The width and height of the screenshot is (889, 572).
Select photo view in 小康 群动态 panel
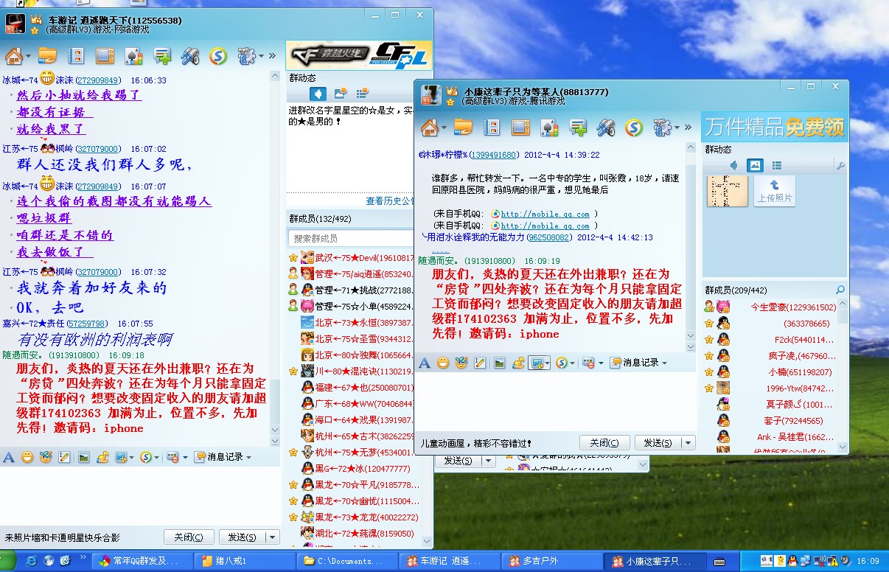point(755,165)
